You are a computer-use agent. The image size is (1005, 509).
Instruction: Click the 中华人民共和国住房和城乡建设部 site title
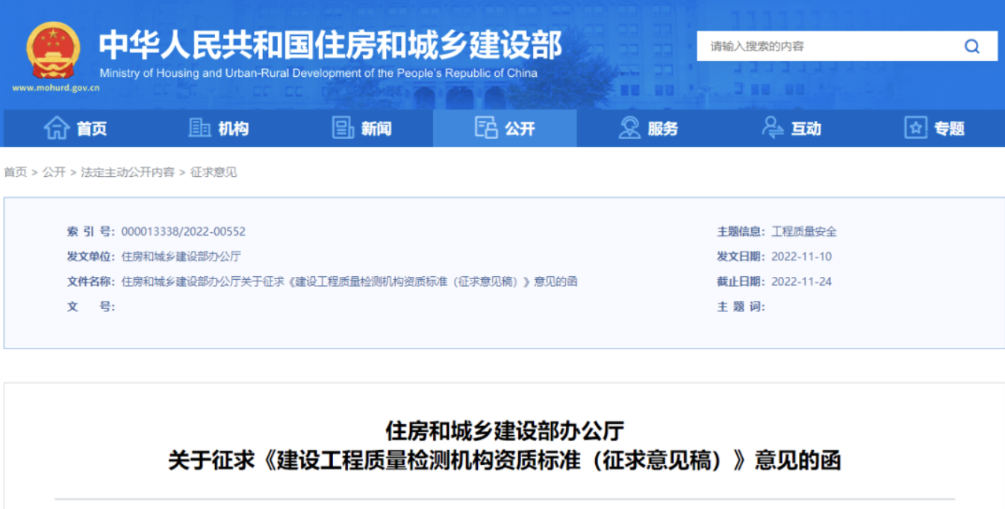(x=331, y=45)
